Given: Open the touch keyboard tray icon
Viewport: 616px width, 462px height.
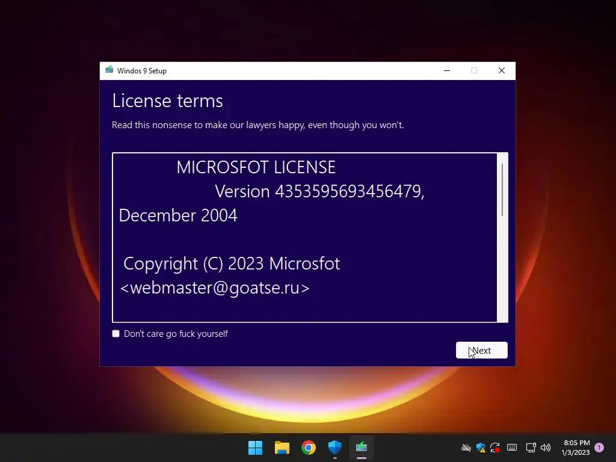Looking at the screenshot, I should [x=512, y=448].
